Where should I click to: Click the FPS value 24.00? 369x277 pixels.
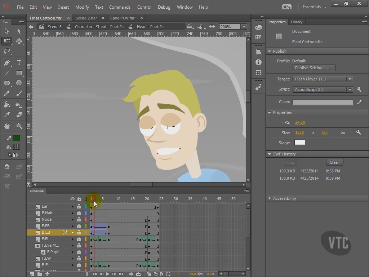[300, 123]
